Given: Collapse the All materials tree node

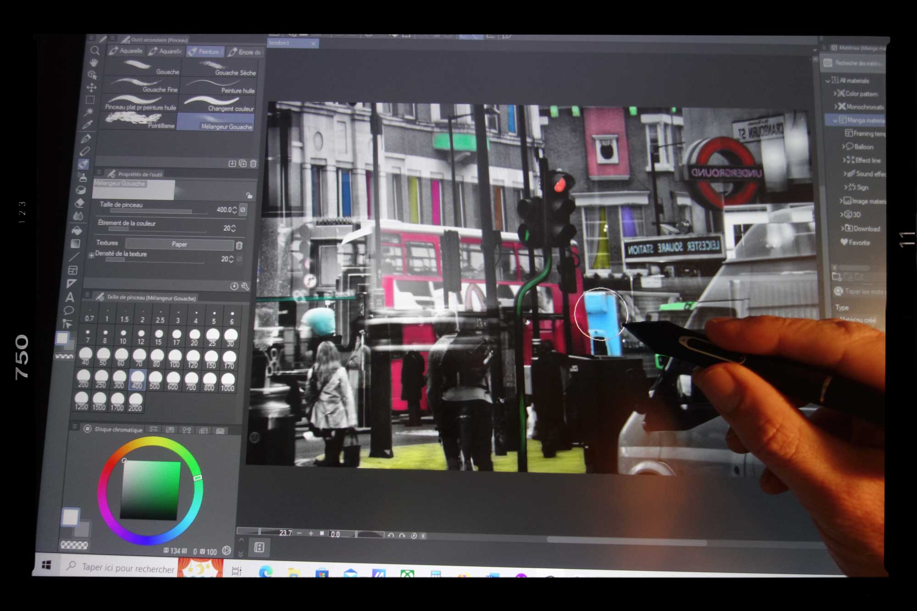Looking at the screenshot, I should [828, 81].
